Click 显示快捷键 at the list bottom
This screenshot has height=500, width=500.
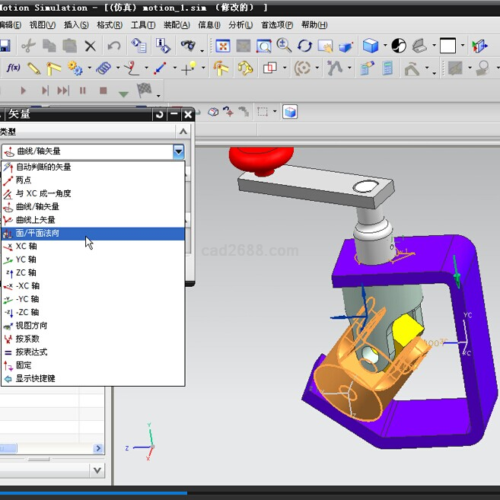pyautogui.click(x=35, y=378)
